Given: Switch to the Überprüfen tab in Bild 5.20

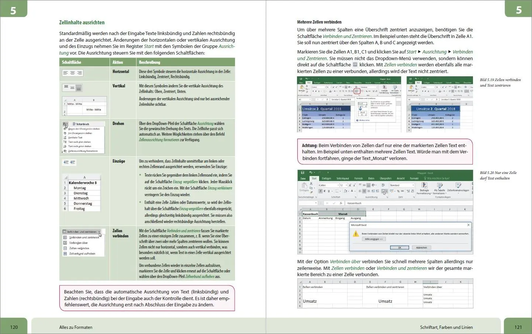Looking at the screenshot, I should pos(386,178).
